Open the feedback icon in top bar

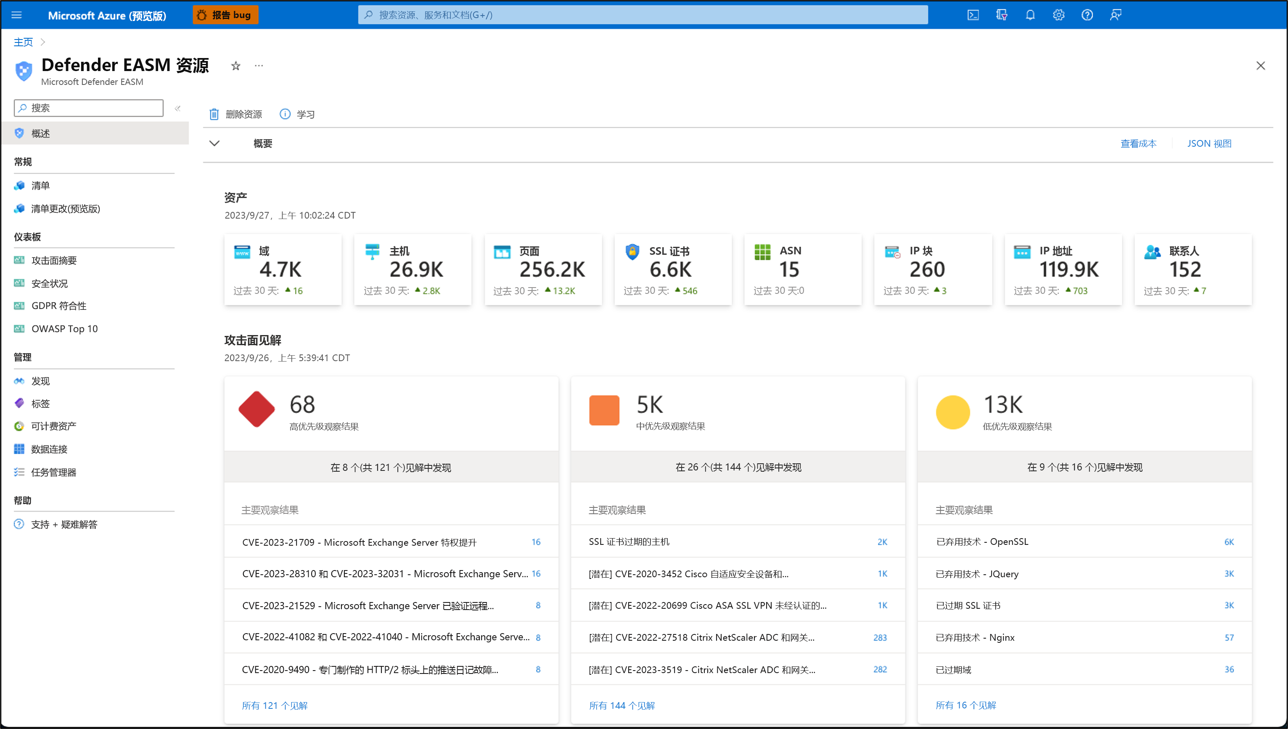point(1115,15)
